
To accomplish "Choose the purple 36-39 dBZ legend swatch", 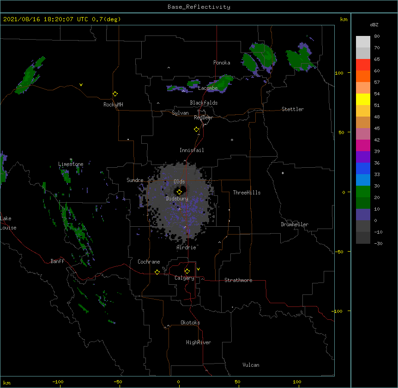I will [363, 157].
